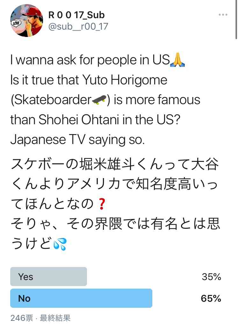Screen dimensions: 239x324
Task: Open the @sub__r00_17 handle link
Action: pyautogui.click(x=78, y=26)
